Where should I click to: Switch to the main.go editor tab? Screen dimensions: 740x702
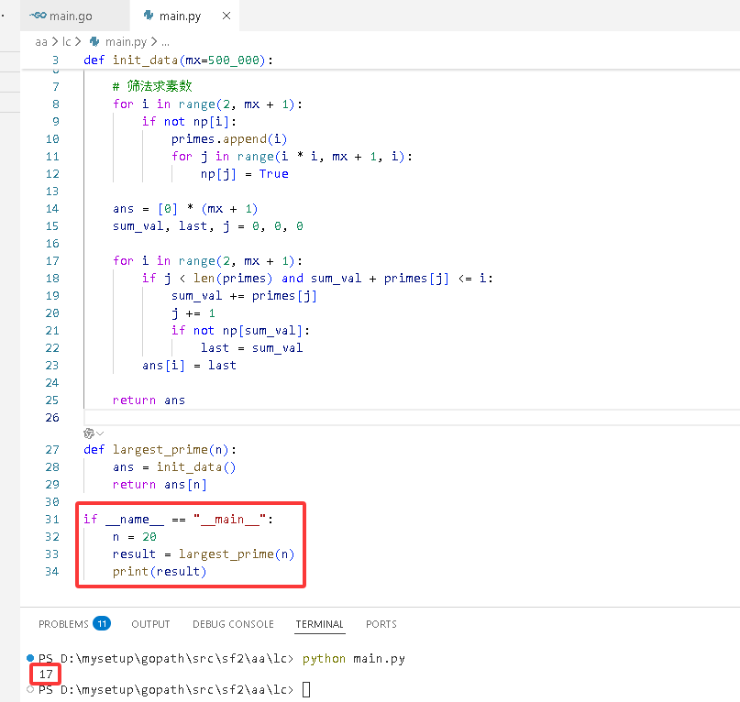74,16
